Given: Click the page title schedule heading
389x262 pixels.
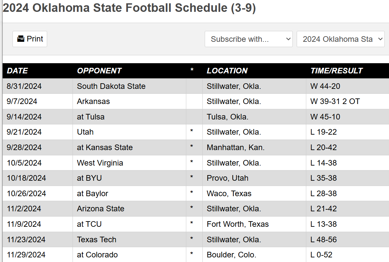Looking at the screenshot, I should (129, 8).
